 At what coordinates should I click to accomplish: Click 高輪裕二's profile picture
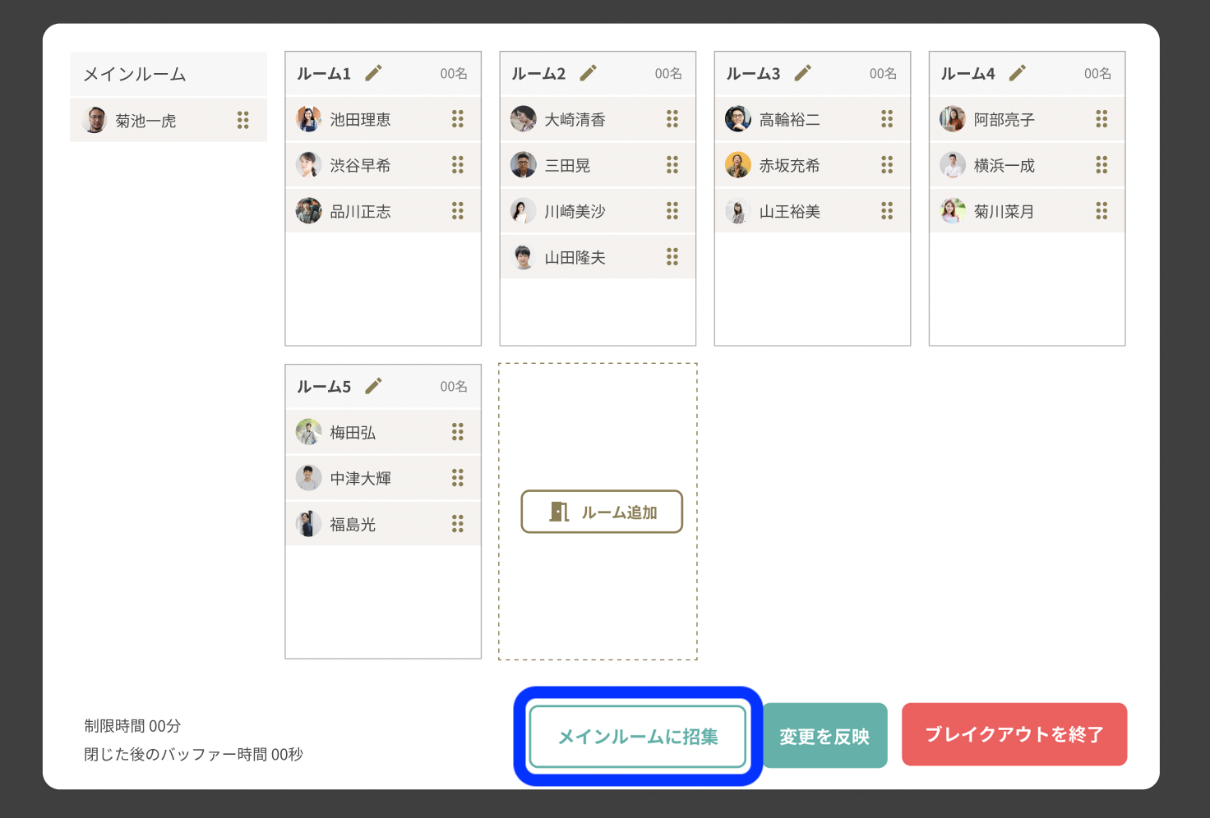737,119
